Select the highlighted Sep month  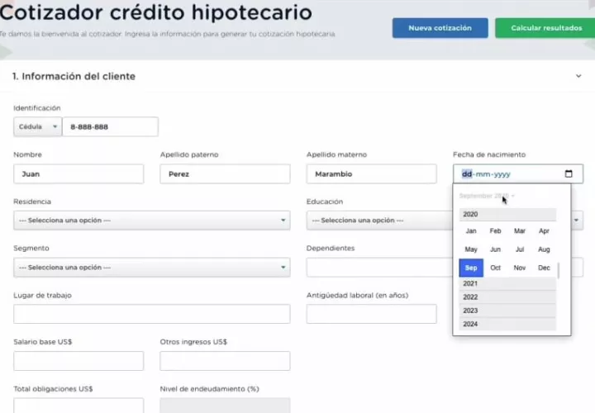click(471, 268)
